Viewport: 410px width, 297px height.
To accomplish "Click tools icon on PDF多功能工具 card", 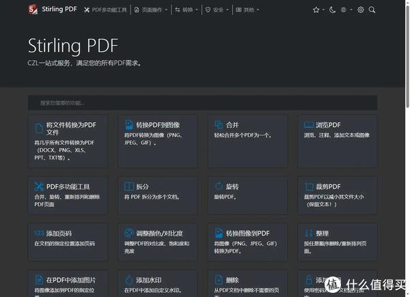I will click(x=39, y=186).
